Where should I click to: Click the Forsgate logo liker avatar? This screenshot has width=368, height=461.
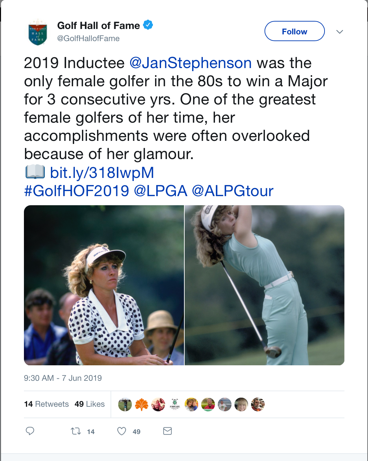(x=175, y=404)
